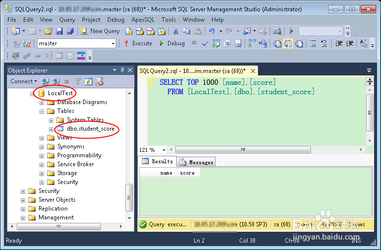Open the Tools menu
Screen dimensions: 381x250
169,20
